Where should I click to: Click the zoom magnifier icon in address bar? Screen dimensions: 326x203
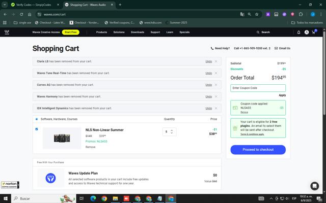click(x=250, y=14)
